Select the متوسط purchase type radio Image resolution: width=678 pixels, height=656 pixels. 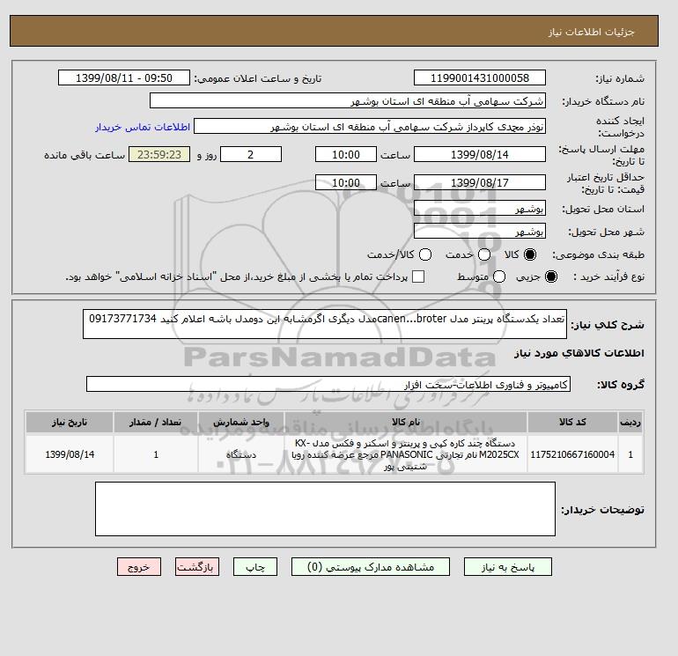[x=499, y=276]
